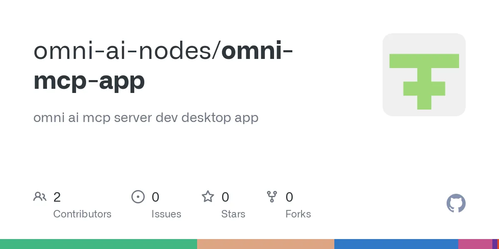Screen dimensions: 499x249
Task: Click the Forks branch icon
Action: pyautogui.click(x=272, y=197)
